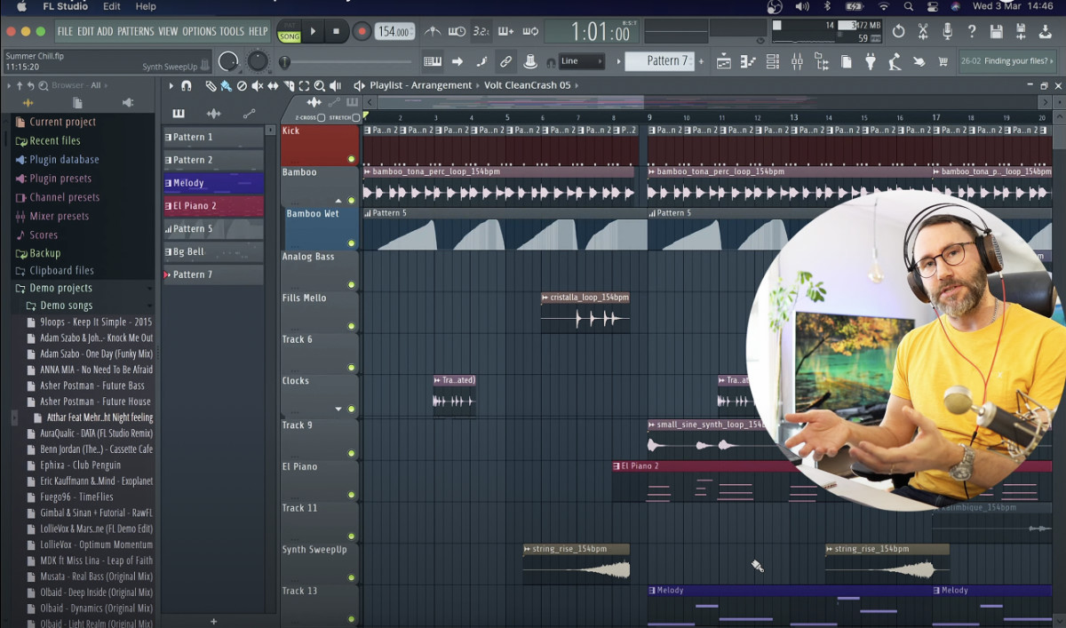The height and width of the screenshot is (628, 1066).
Task: Open the plugin picker plug icon
Action: point(871,61)
